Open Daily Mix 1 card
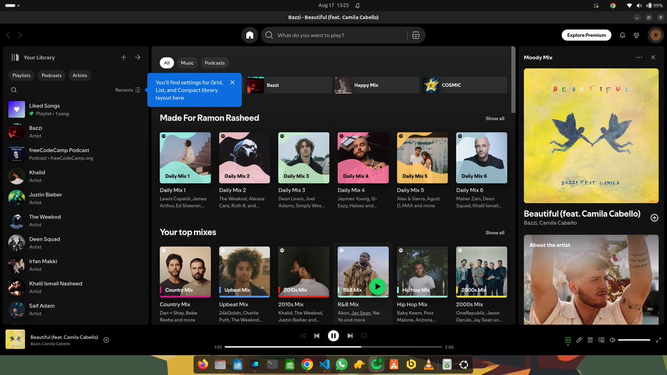Image resolution: width=667 pixels, height=375 pixels. pos(185,171)
